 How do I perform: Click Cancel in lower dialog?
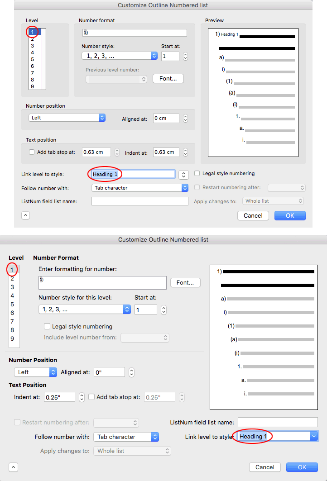tap(264, 467)
